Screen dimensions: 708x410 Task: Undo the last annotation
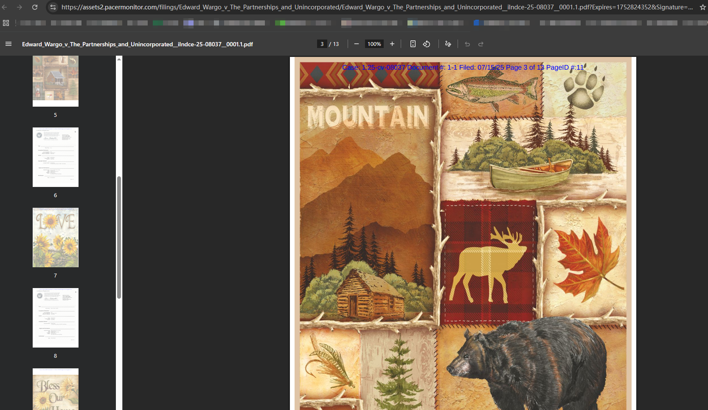(467, 44)
